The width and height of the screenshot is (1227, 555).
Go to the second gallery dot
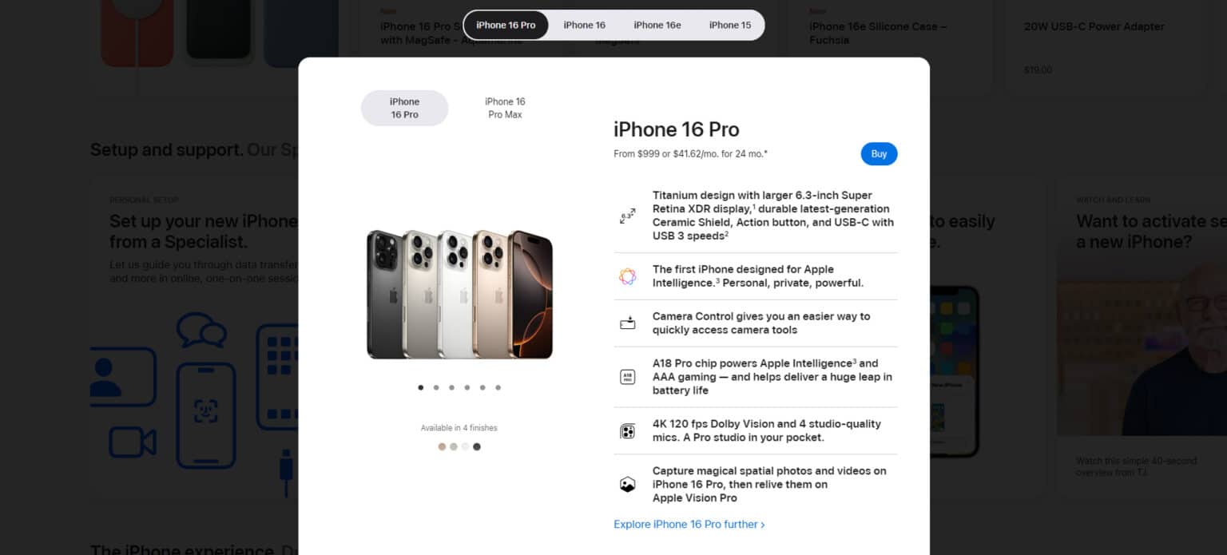tap(436, 387)
